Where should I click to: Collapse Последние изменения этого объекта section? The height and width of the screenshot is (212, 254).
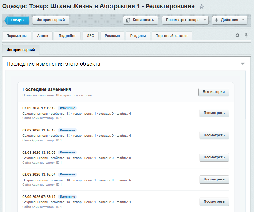(x=243, y=64)
